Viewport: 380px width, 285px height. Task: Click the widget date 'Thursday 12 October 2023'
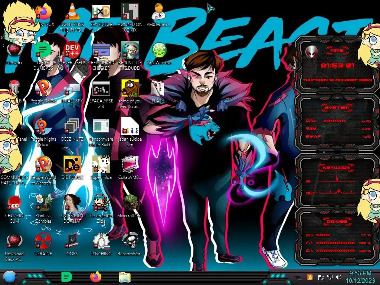(337, 80)
